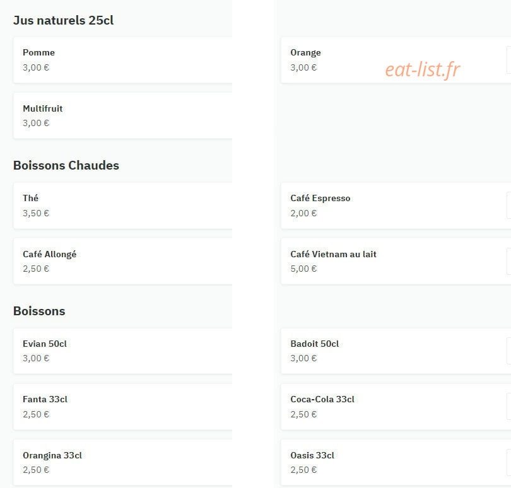
Task: Click the eat-list.fr watermark link
Action: (x=422, y=69)
